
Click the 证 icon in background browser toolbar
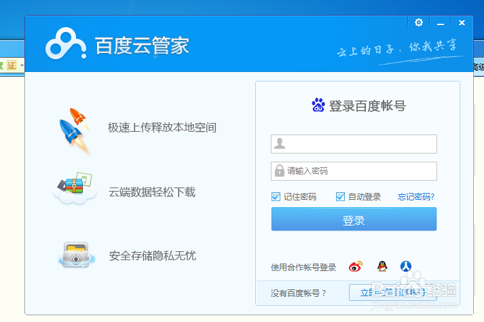(x=12, y=65)
